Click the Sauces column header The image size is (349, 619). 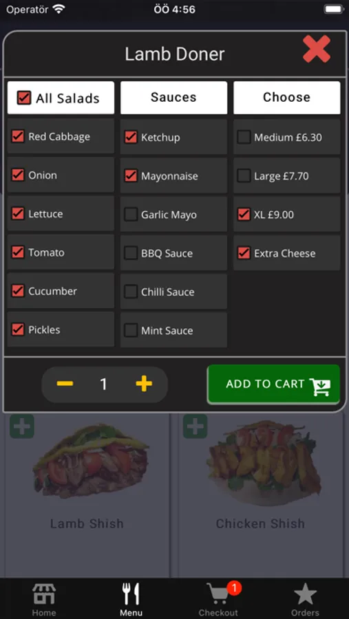coord(174,98)
